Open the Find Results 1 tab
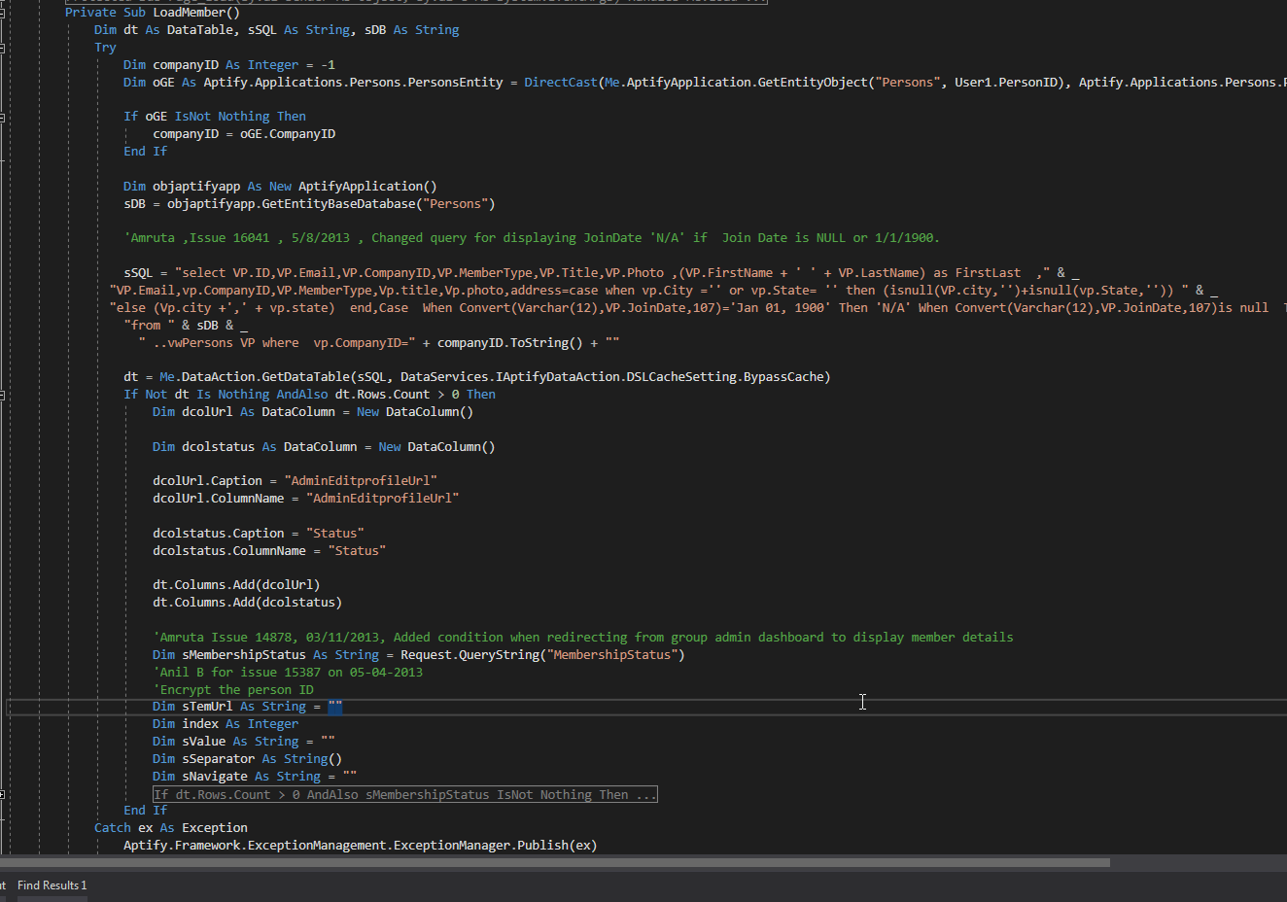1287x902 pixels. click(52, 885)
